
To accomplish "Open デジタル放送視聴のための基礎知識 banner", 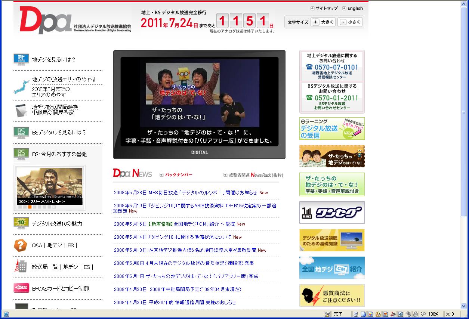I will click(x=332, y=240).
